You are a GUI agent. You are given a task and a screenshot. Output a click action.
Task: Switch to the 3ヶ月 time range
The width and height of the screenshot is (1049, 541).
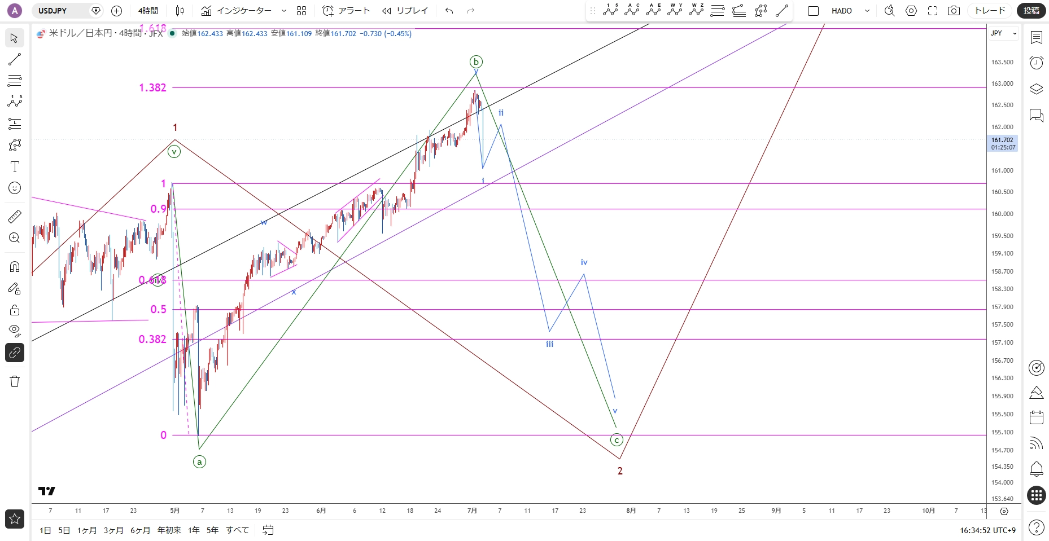click(113, 530)
